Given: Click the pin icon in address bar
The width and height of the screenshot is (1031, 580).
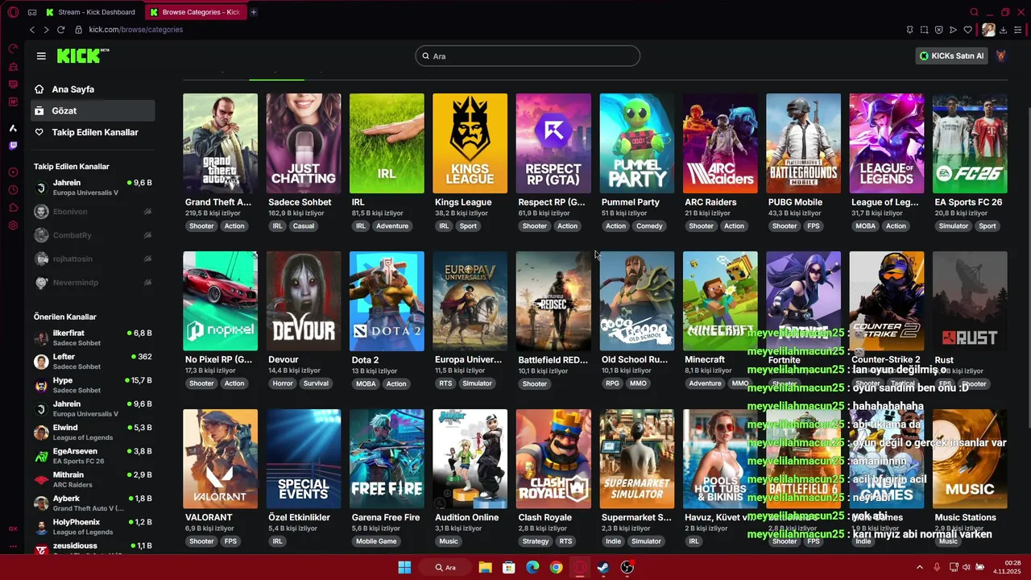Looking at the screenshot, I should coord(909,30).
